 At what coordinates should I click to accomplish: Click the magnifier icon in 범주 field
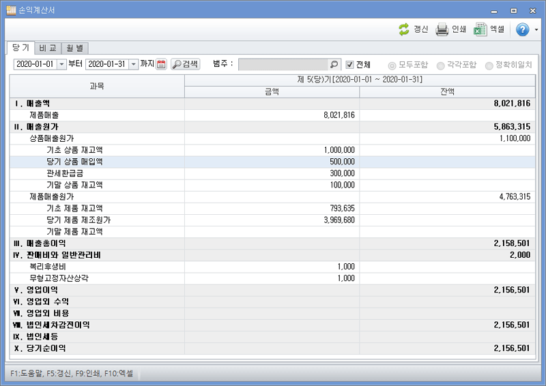tap(334, 64)
